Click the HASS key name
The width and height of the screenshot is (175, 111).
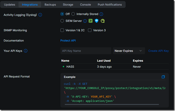[x=70, y=67]
